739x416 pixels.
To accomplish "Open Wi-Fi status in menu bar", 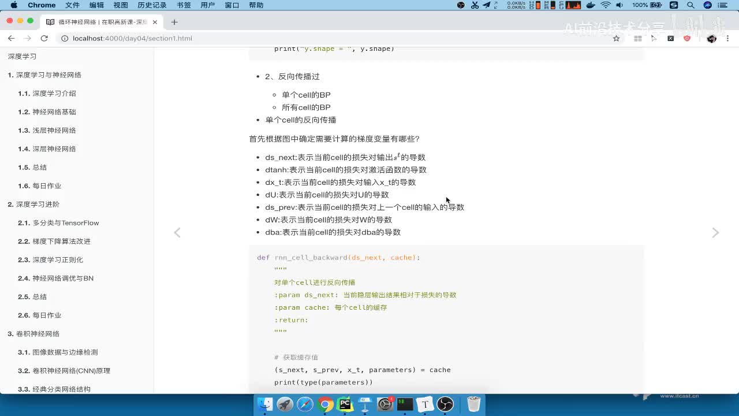I will (x=606, y=5).
